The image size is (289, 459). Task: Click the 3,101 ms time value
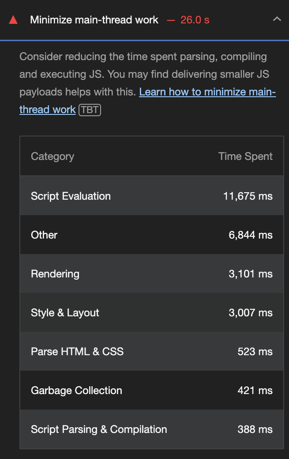[x=250, y=274]
